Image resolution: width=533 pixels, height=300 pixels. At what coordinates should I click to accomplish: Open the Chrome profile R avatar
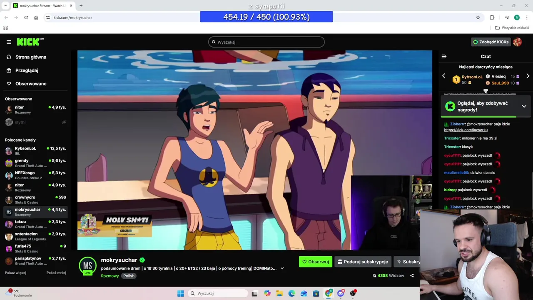pos(517,17)
